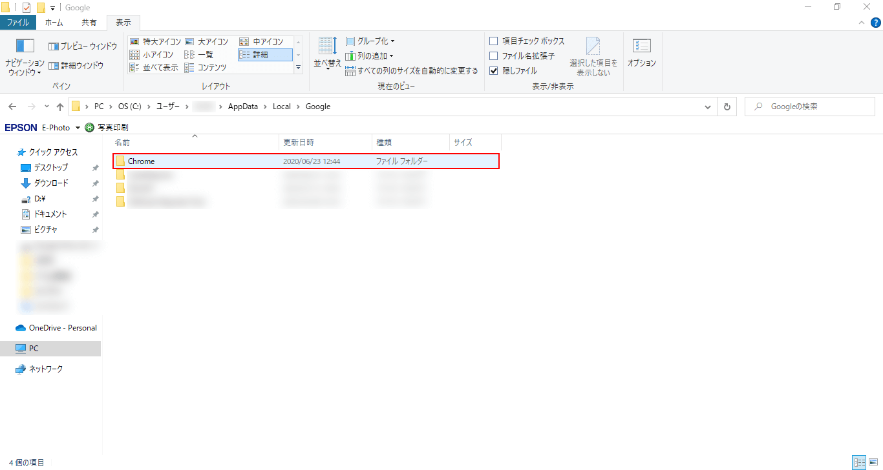Switch to details view in status bar
This screenshot has height=470, width=883.
[x=859, y=463]
